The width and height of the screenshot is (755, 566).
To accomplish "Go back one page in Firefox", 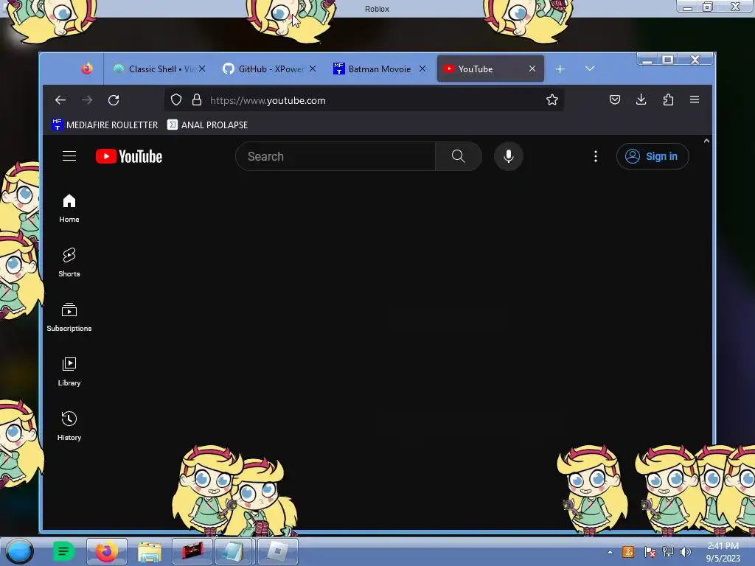I will 60,99.
